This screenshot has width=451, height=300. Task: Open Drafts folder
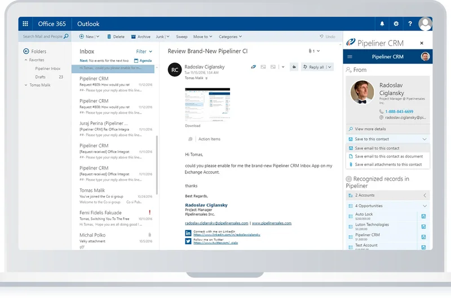40,77
